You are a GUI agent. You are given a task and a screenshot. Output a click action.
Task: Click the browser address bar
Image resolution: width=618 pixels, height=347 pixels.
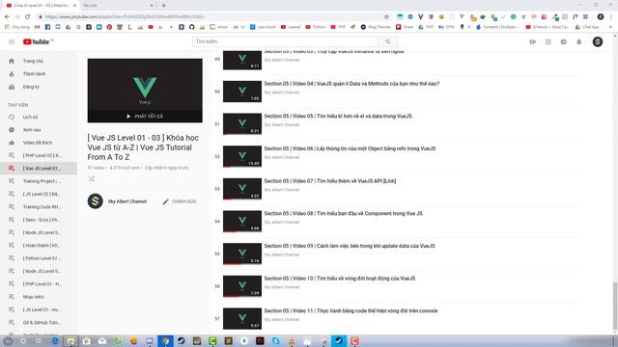pos(212,17)
